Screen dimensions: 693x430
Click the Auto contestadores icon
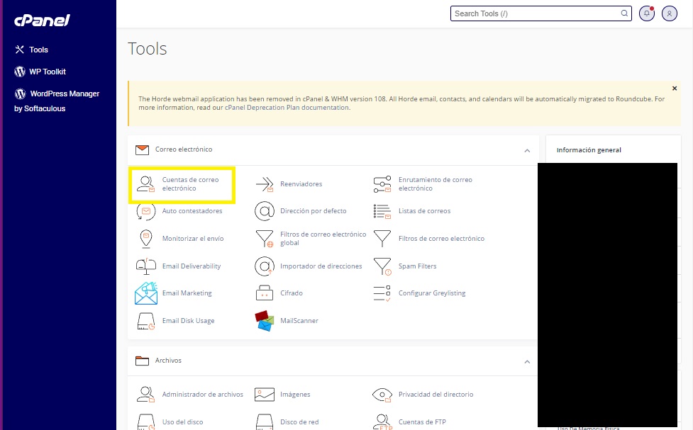(x=146, y=211)
